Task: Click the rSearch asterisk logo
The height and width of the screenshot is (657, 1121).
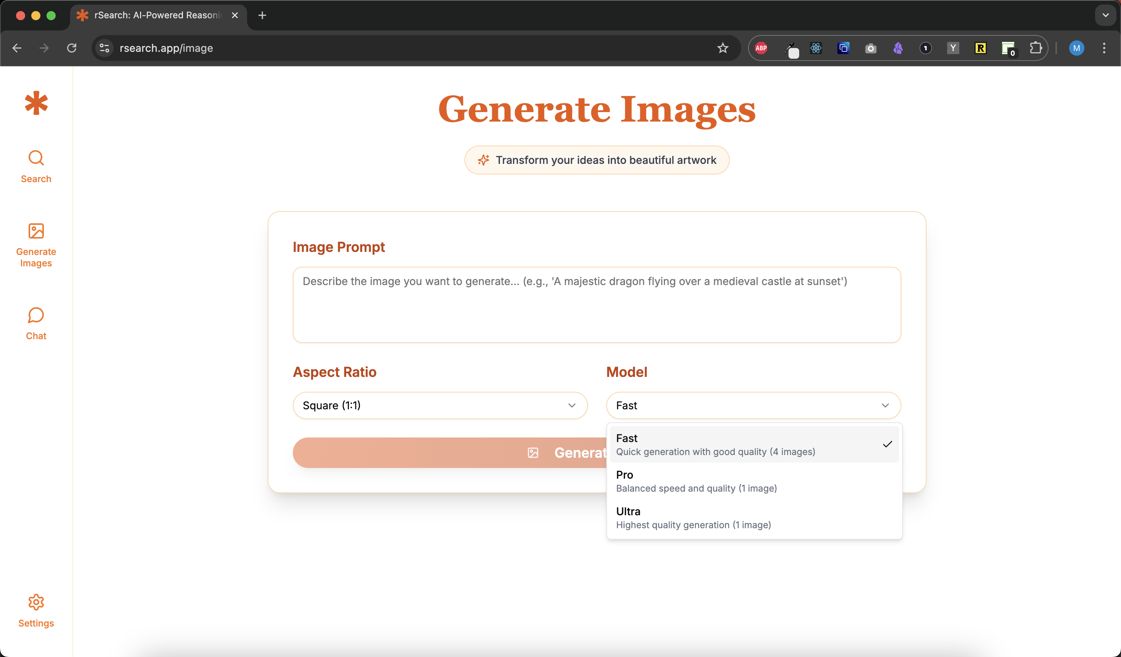Action: click(36, 103)
